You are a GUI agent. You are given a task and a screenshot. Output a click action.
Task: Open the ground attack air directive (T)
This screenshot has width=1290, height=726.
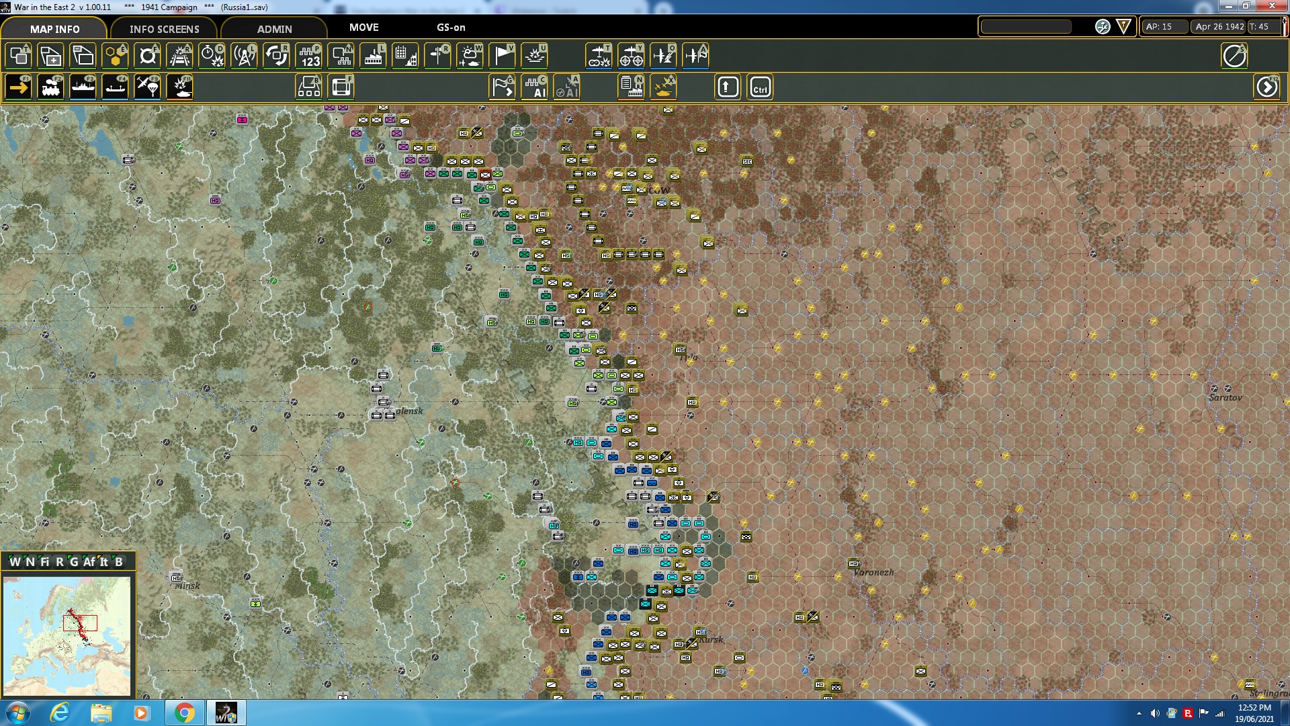coord(599,56)
